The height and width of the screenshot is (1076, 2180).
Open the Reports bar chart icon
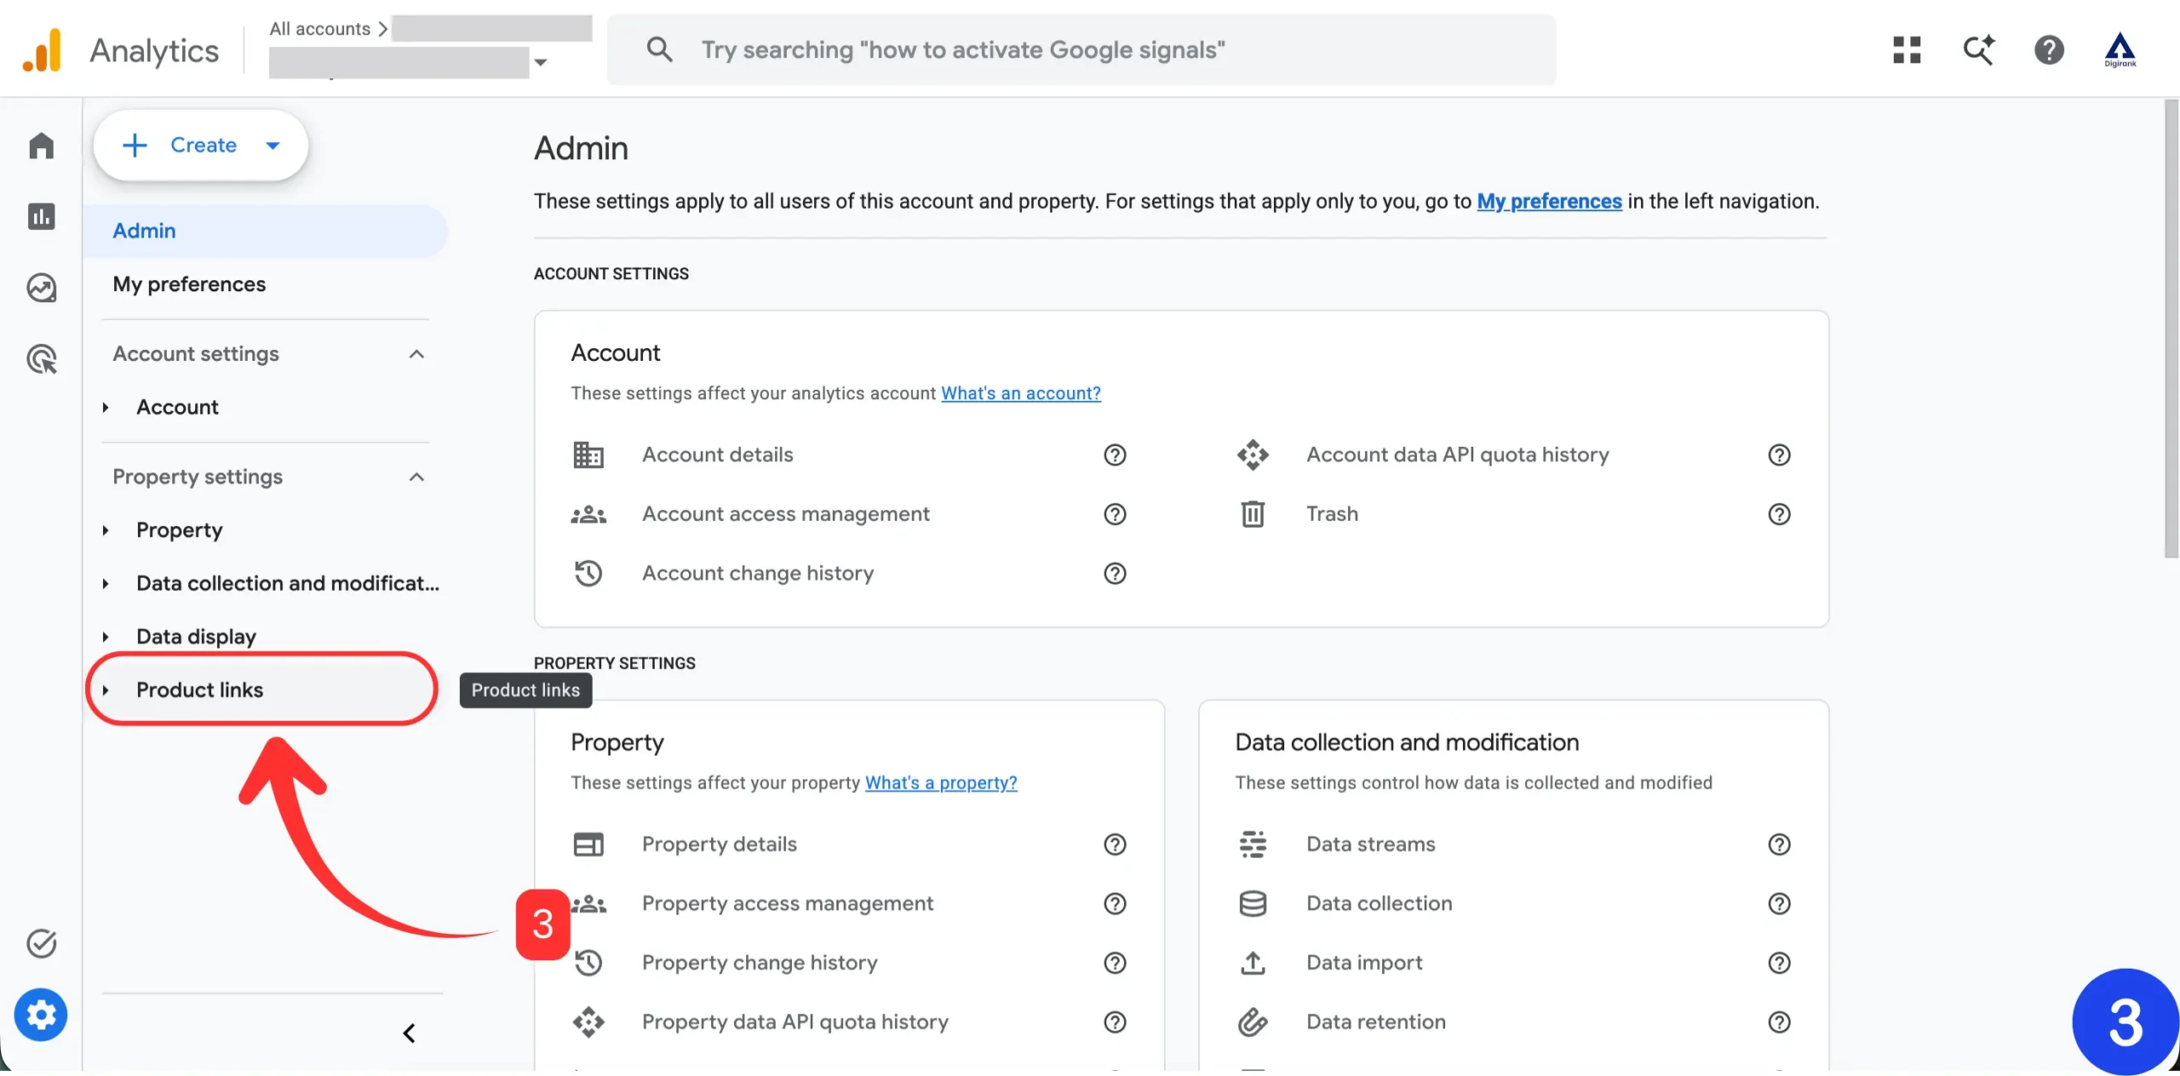pos(41,216)
